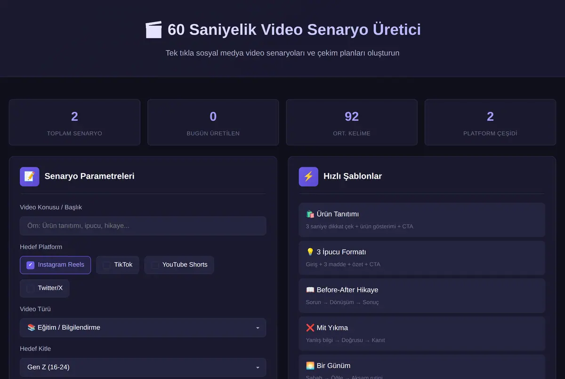The width and height of the screenshot is (565, 379).
Task: Click the Hedef Kitle label
Action: (x=35, y=348)
